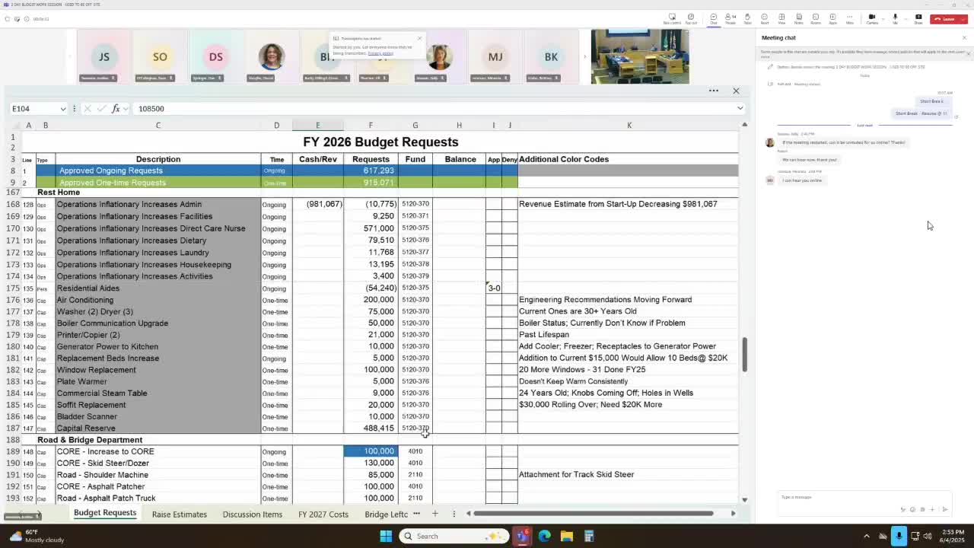Open the People participants list
Image resolution: width=974 pixels, height=548 pixels.
(730, 18)
